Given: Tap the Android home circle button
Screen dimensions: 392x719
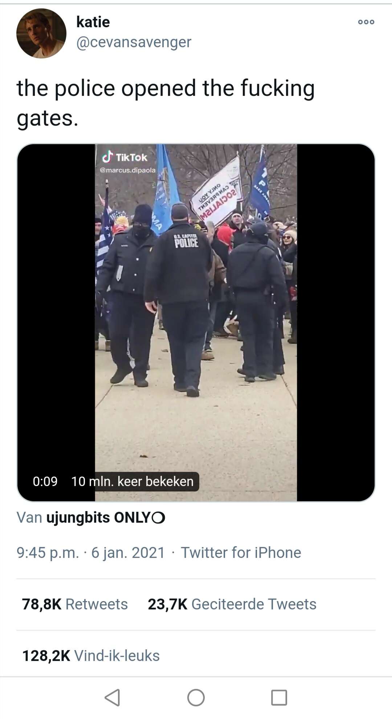Looking at the screenshot, I should click(196, 697).
